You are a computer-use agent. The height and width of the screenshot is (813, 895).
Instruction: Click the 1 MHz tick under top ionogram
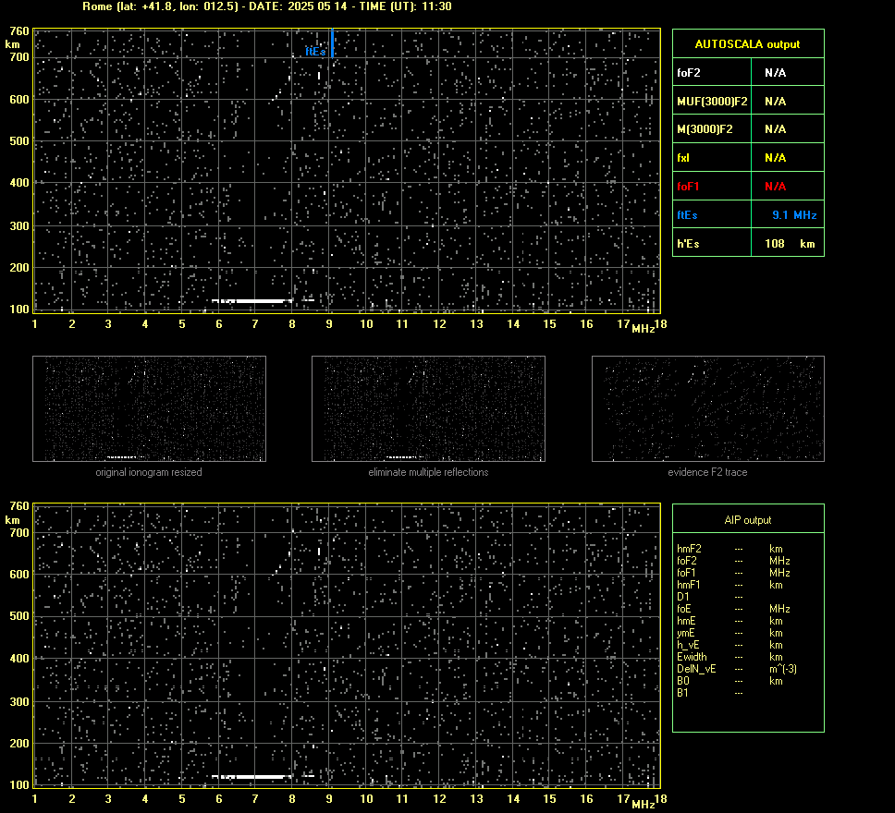pyautogui.click(x=35, y=324)
